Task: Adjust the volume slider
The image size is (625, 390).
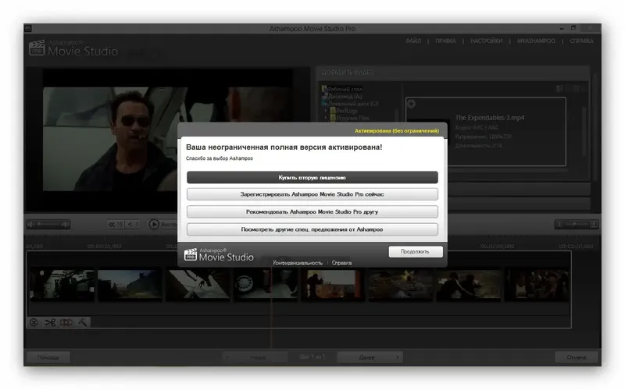Action: point(48,225)
